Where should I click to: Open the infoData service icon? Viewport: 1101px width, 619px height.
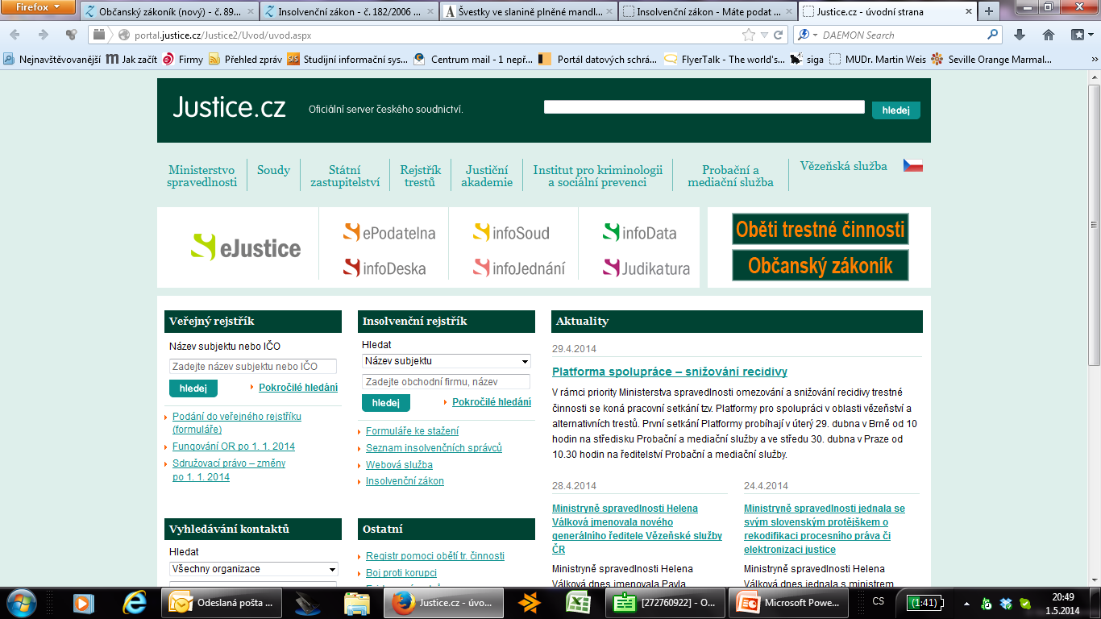(640, 232)
